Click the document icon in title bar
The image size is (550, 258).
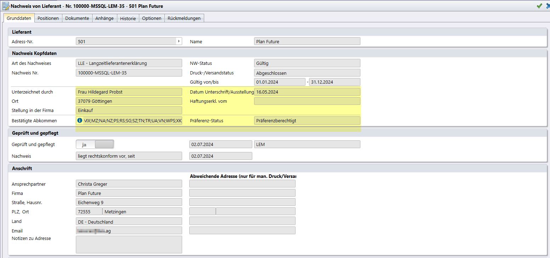pos(5,6)
